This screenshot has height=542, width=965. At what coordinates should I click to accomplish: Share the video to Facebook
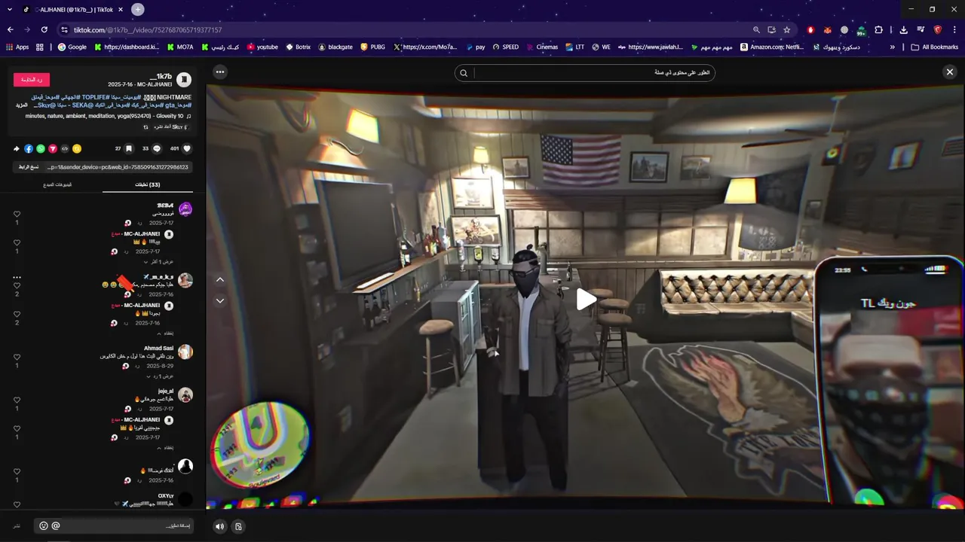coord(29,148)
